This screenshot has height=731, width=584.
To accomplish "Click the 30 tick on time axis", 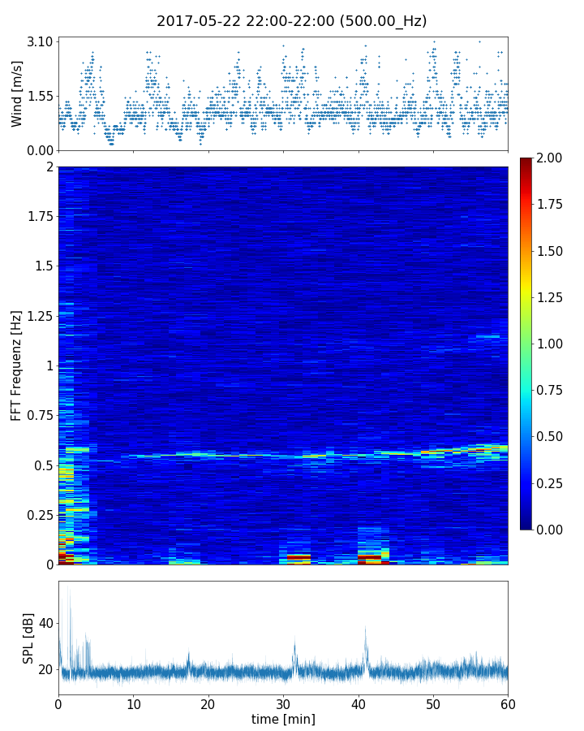I will pyautogui.click(x=283, y=703).
